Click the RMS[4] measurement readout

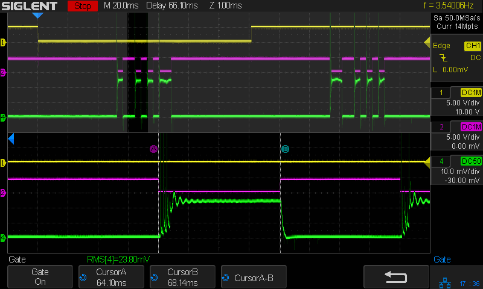click(118, 259)
